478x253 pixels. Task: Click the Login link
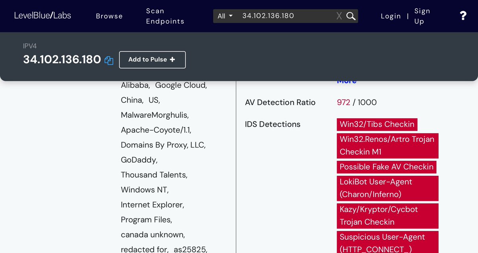390,16
